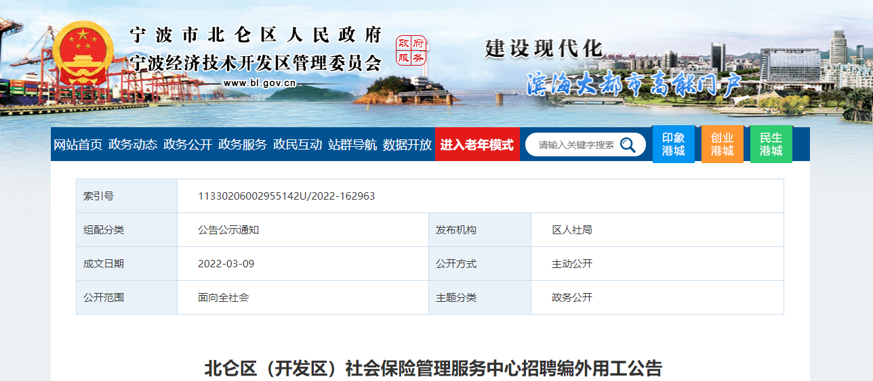Open 印象港城 blue tile

pos(674,144)
